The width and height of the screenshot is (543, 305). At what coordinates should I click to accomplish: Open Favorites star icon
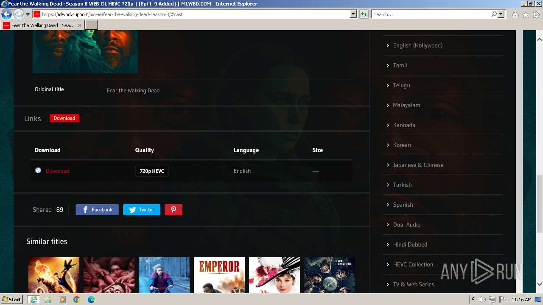526,15
